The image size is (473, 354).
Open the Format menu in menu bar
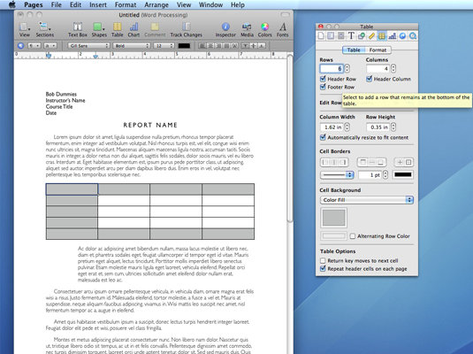click(126, 4)
